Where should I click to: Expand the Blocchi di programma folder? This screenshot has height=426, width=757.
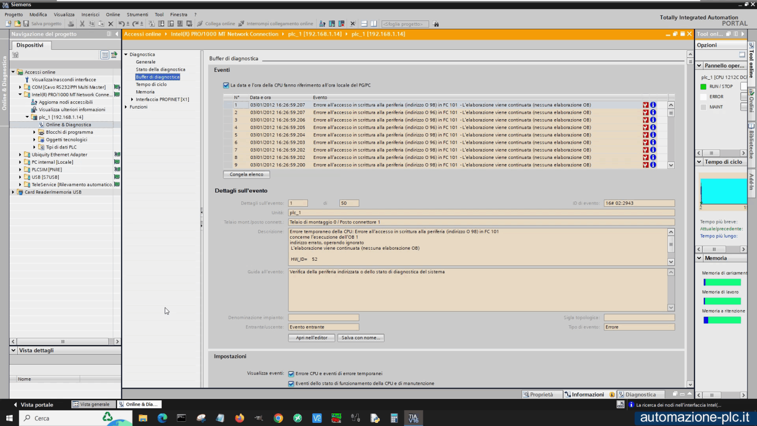(x=35, y=132)
